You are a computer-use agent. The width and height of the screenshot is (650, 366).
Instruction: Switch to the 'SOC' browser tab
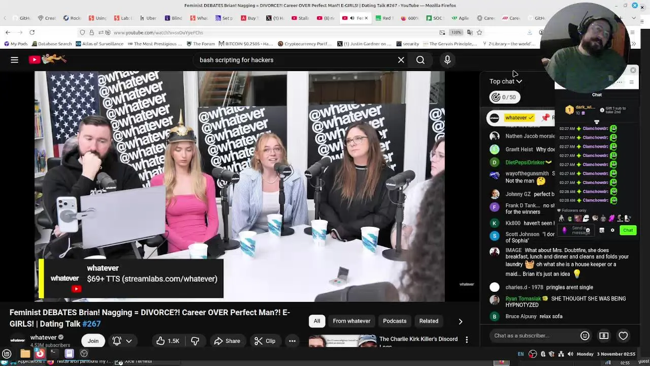pos(435,18)
